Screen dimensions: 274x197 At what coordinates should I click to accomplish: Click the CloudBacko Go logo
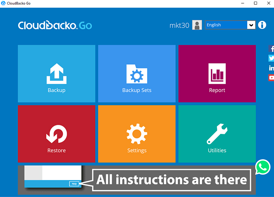55,25
